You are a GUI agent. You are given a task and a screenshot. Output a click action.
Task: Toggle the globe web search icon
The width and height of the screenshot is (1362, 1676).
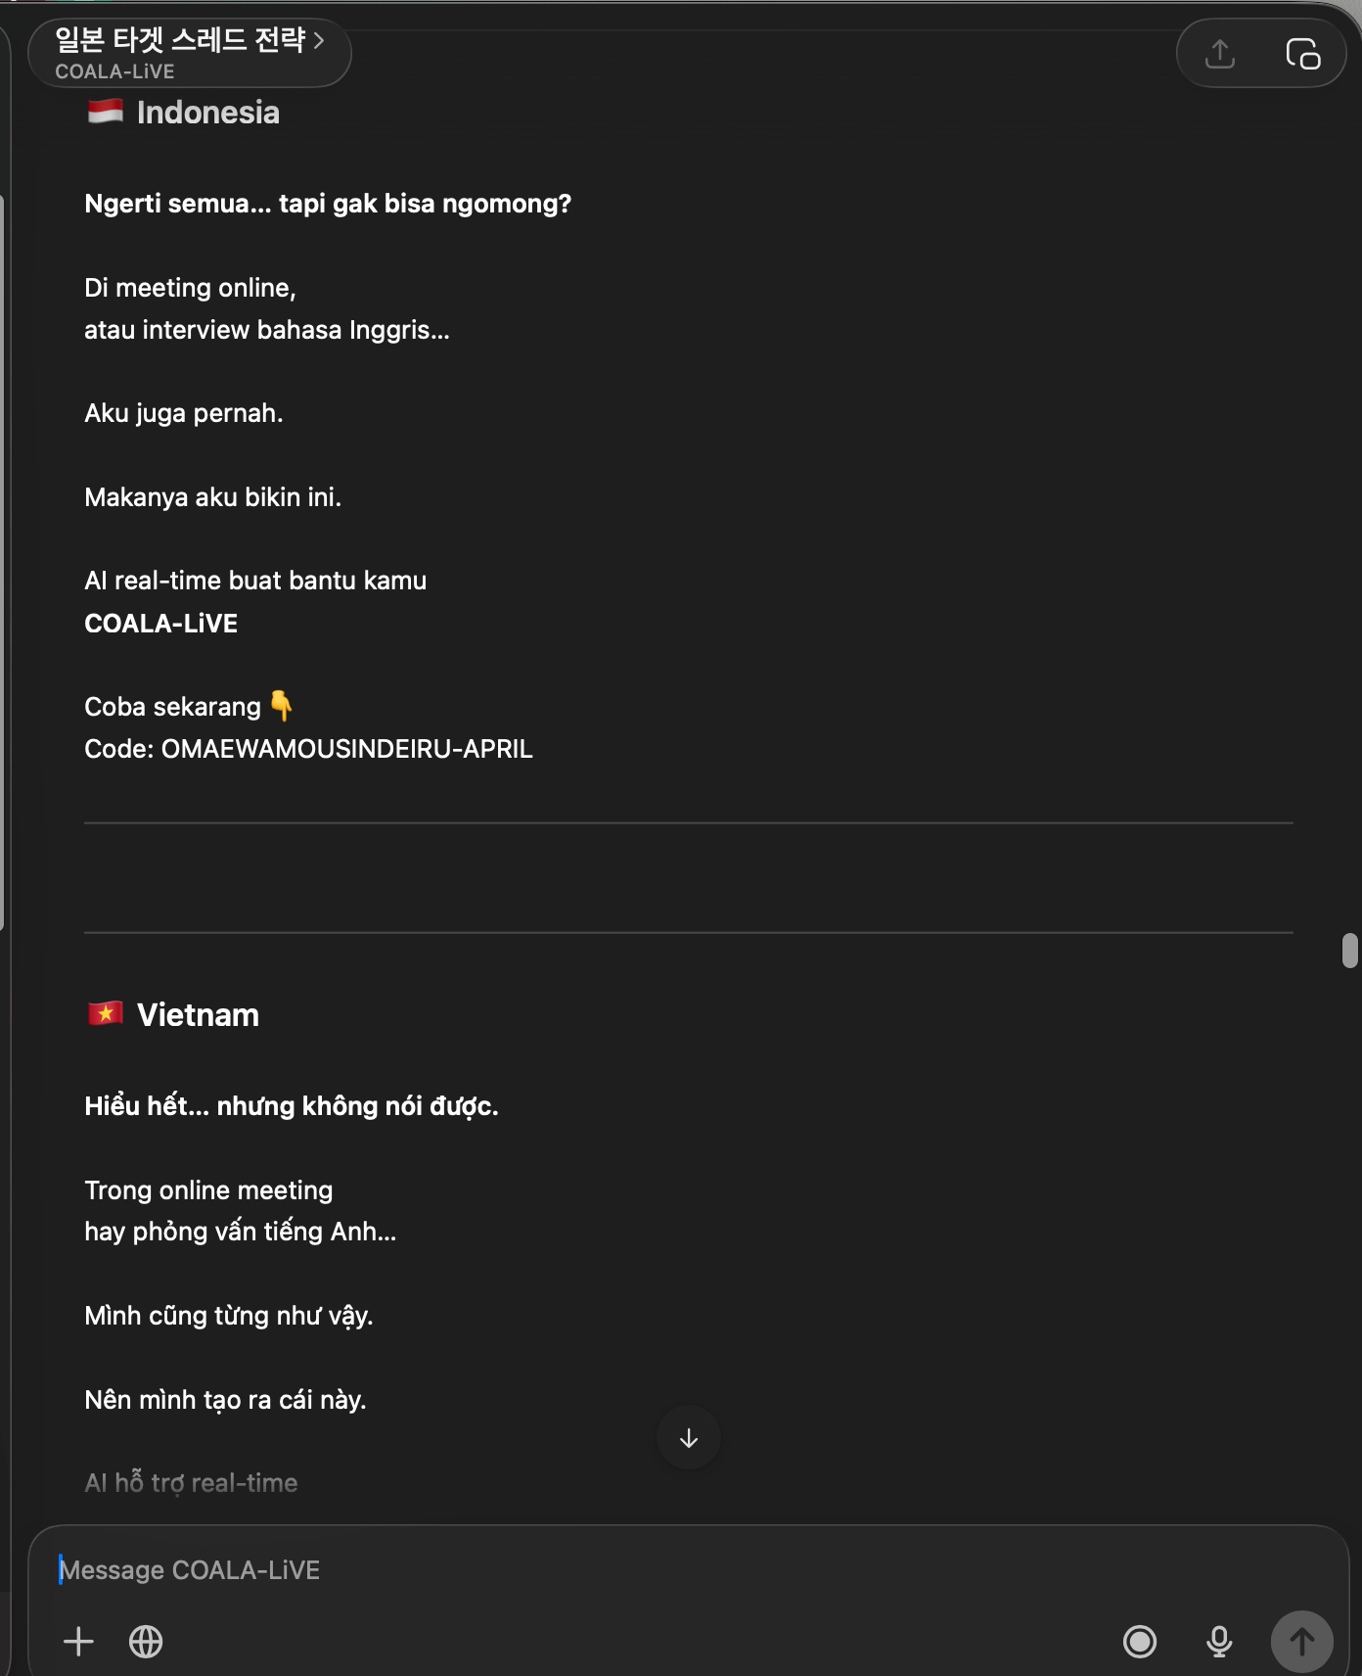pyautogui.click(x=146, y=1641)
